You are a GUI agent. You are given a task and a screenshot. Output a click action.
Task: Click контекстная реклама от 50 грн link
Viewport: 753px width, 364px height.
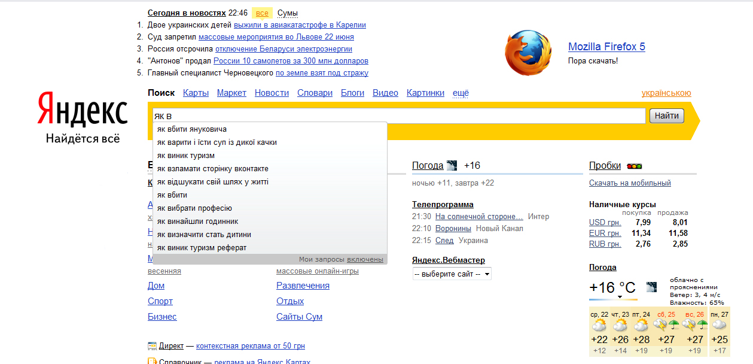point(251,346)
